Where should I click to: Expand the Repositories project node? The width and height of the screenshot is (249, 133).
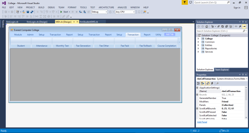(198, 48)
